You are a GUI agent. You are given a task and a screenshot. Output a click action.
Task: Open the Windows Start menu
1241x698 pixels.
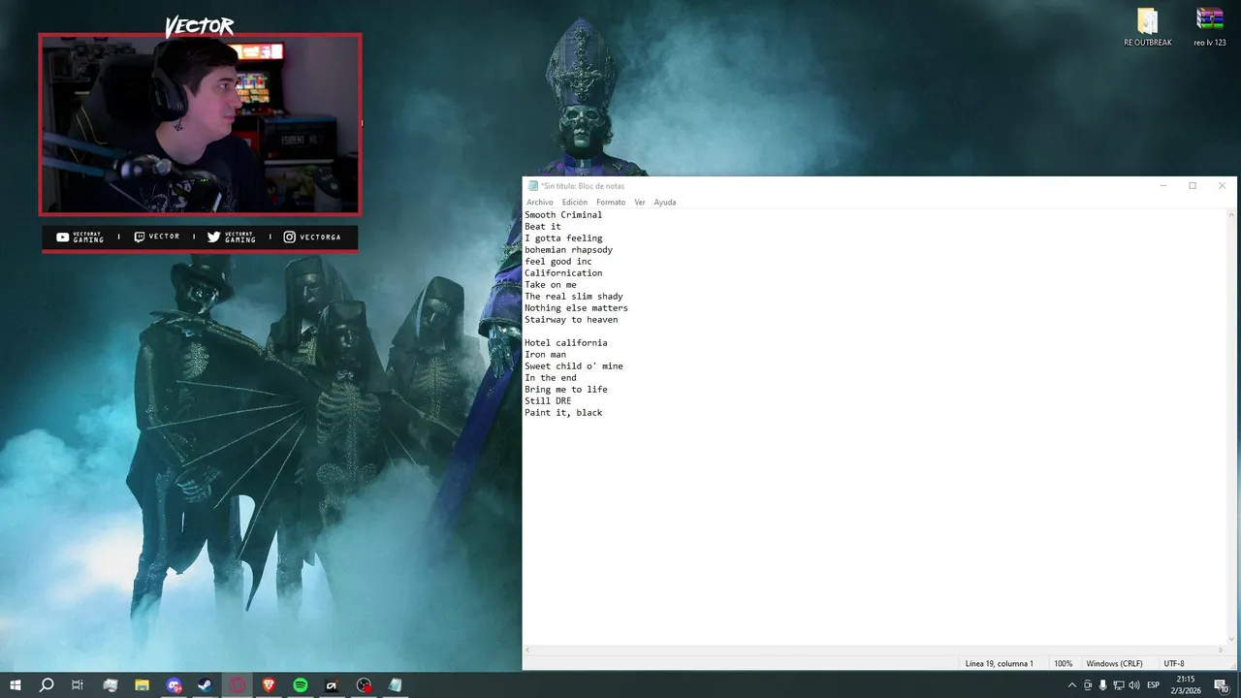tap(16, 685)
